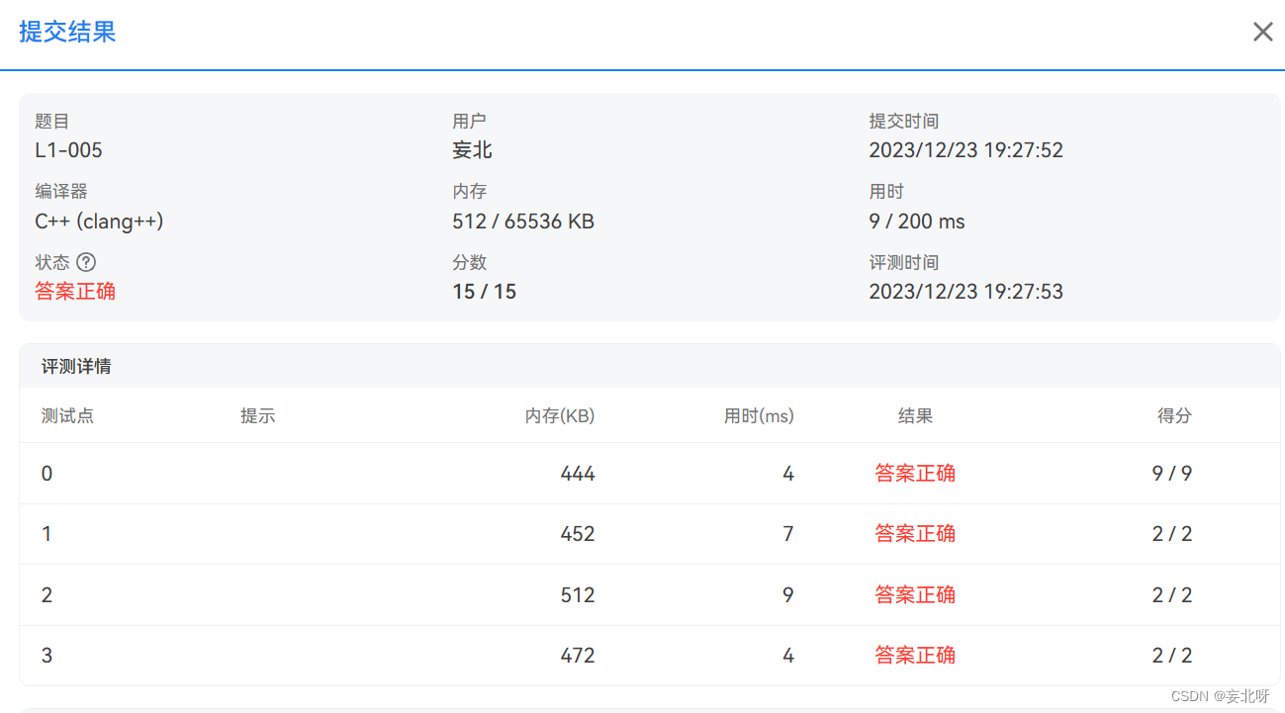1285x713 pixels.
Task: Click judging time 2023/12/23 19:27:53
Action: click(965, 292)
